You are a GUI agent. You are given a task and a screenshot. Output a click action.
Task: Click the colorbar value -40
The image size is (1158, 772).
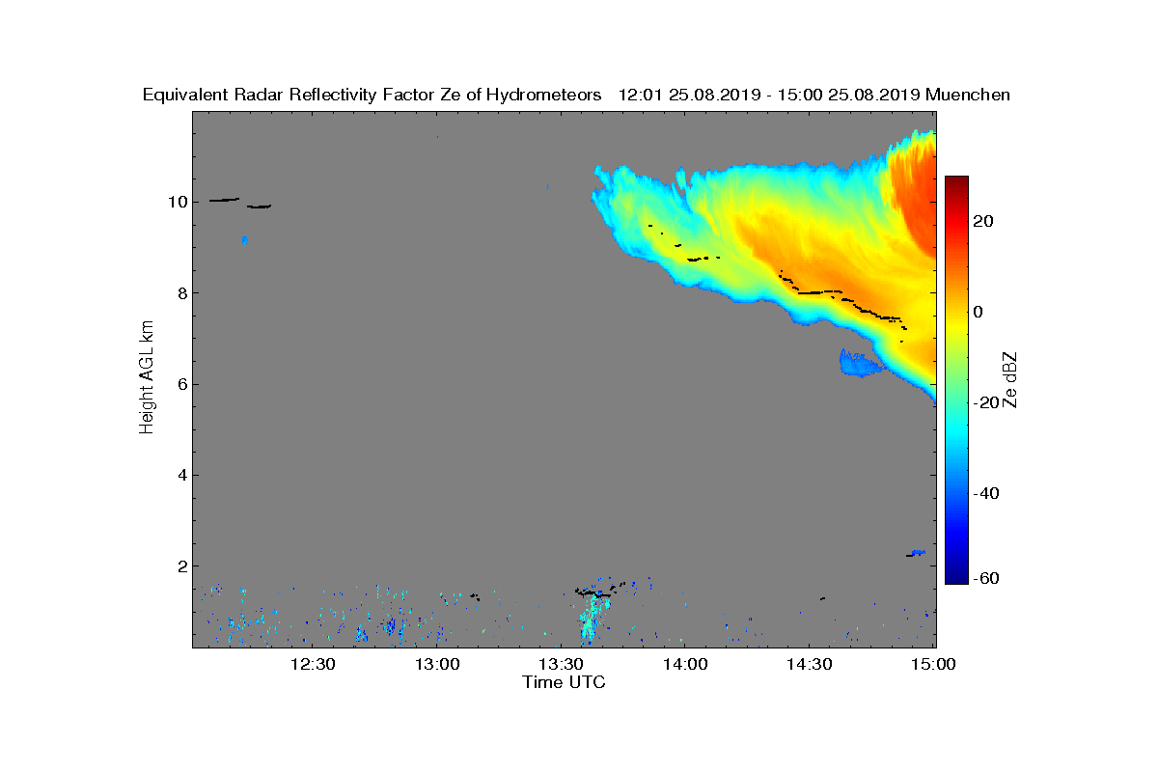pos(986,493)
